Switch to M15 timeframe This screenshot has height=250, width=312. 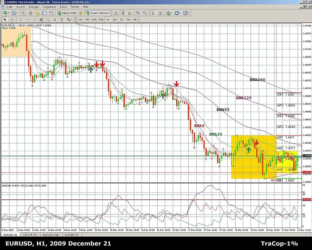click(94, 19)
